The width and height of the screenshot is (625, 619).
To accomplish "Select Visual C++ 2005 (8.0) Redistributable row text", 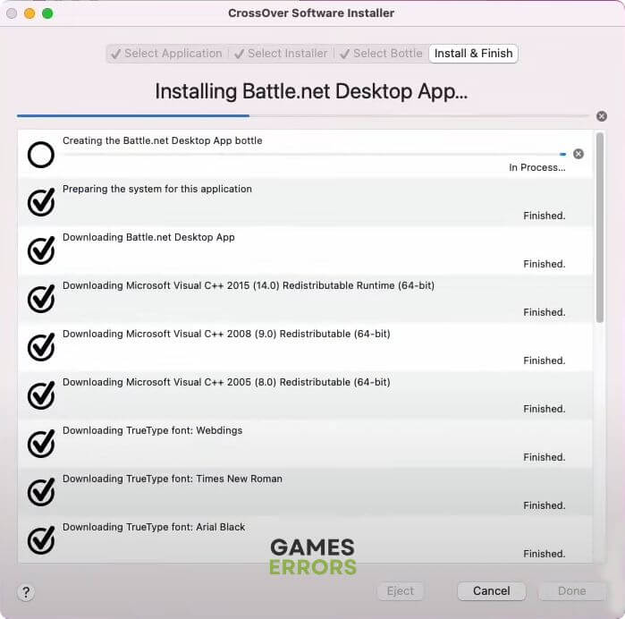I will [x=226, y=382].
